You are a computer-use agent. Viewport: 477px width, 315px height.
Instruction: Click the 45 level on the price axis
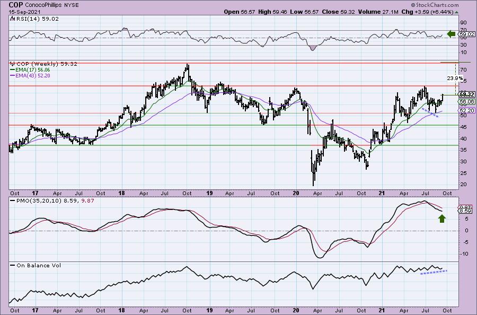coord(464,127)
